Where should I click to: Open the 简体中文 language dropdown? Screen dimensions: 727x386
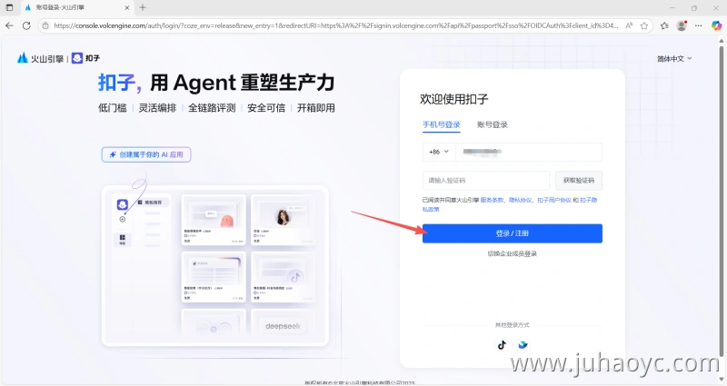click(674, 59)
